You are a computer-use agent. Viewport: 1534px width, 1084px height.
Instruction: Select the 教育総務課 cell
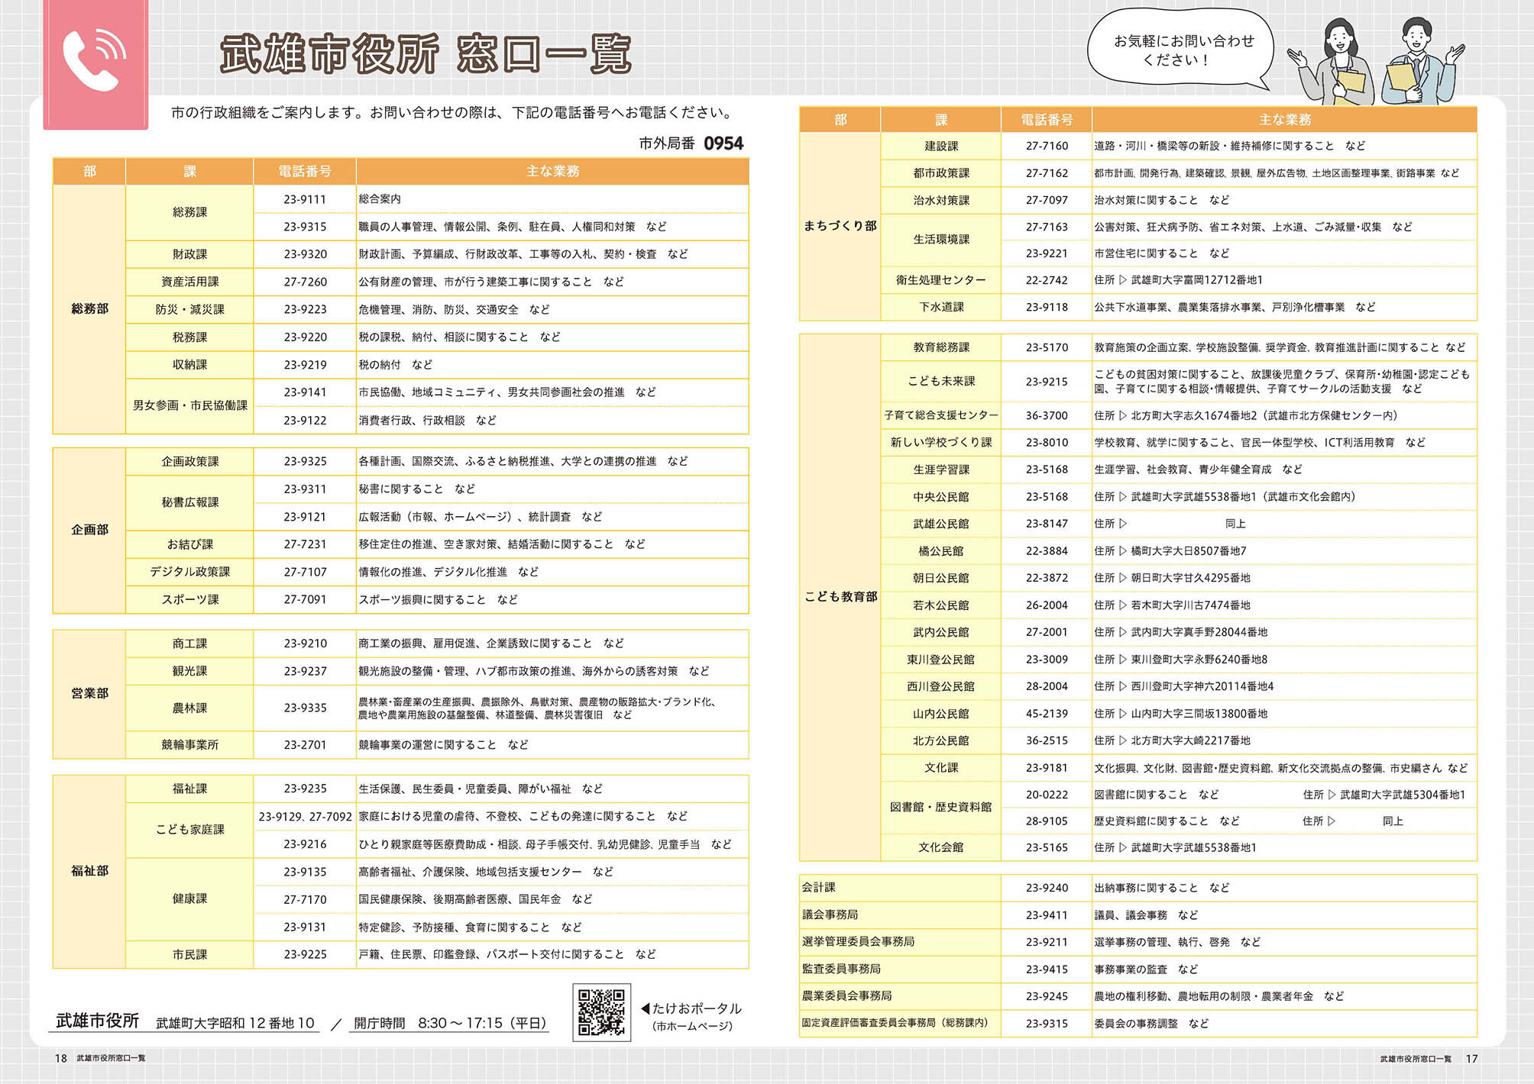[x=940, y=347]
